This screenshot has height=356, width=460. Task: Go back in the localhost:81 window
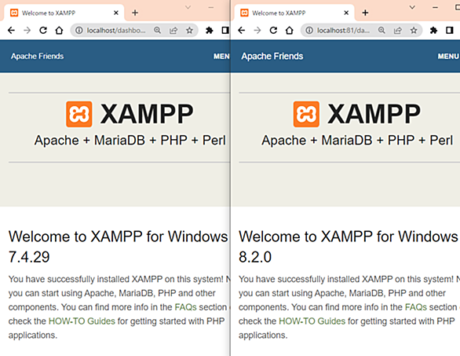click(242, 30)
